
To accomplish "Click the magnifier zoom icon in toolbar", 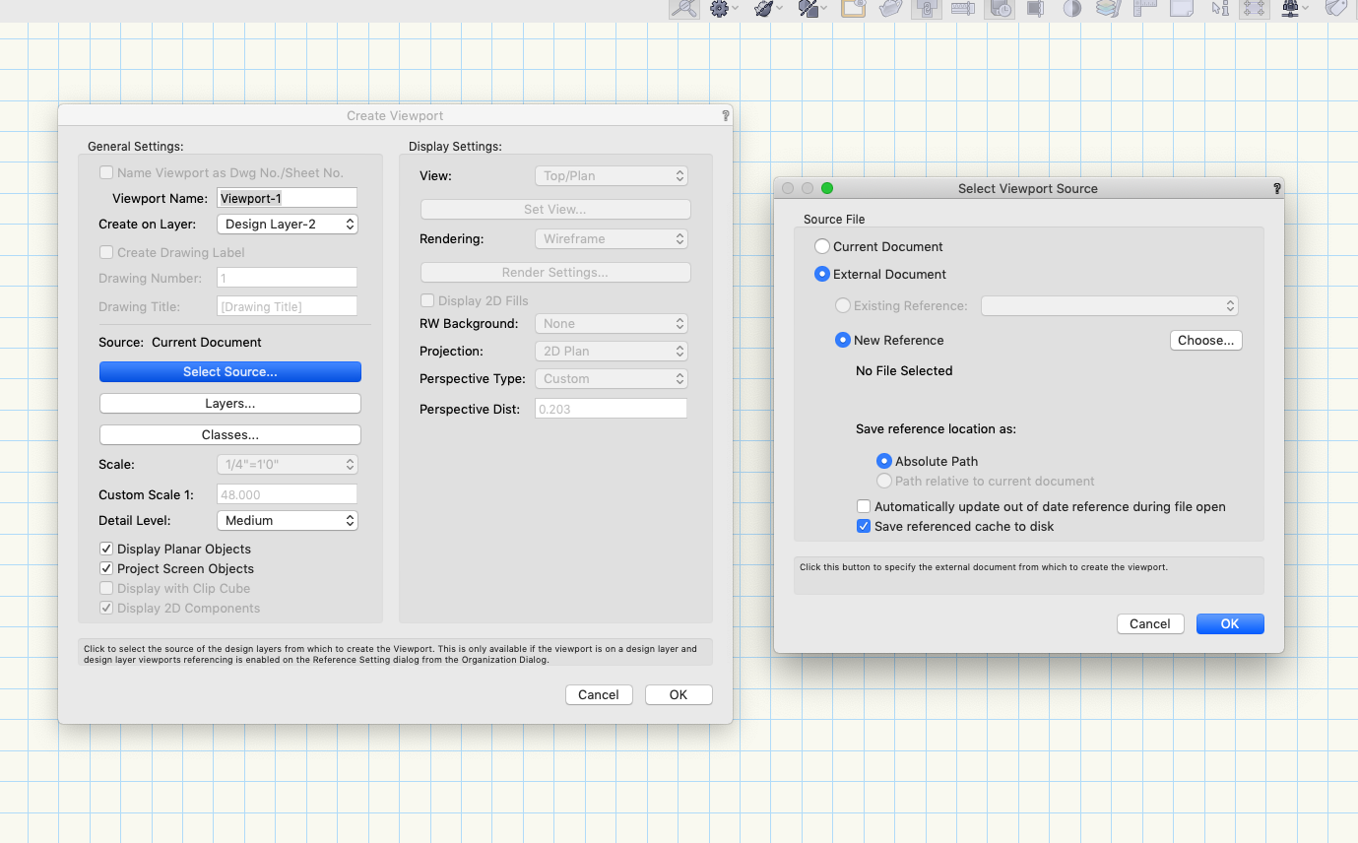I will (x=683, y=9).
